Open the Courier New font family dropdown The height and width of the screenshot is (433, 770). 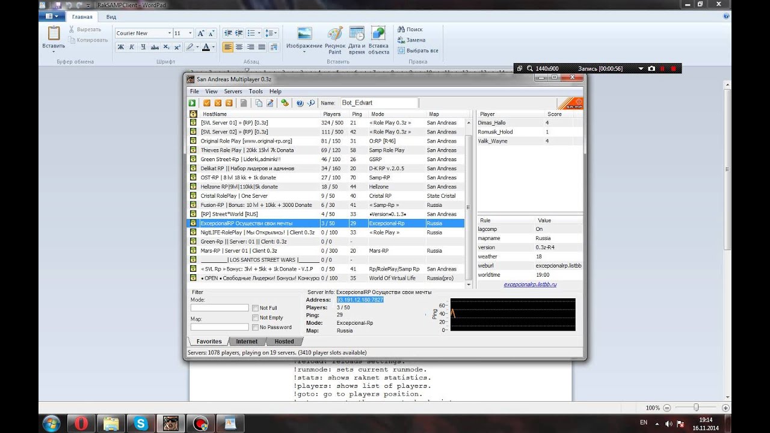coord(169,33)
